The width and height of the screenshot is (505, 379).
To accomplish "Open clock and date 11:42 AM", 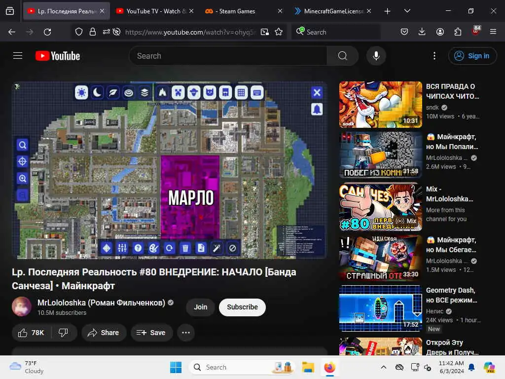I will click(452, 367).
